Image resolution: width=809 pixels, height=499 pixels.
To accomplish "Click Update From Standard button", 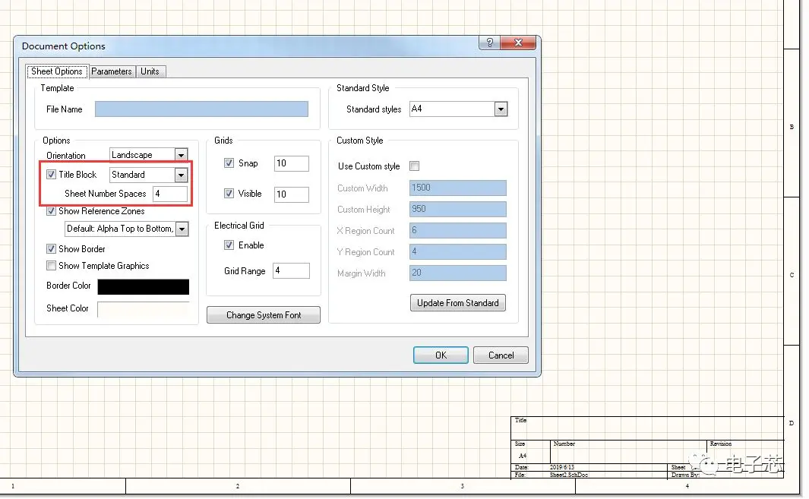I will click(x=457, y=303).
